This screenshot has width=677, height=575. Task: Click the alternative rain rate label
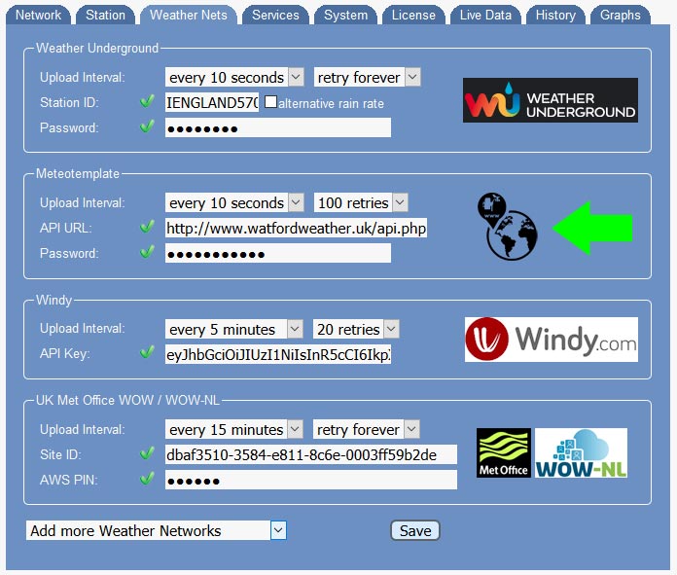331,104
